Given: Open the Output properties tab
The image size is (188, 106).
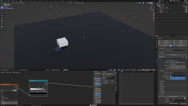Looking at the screenshot, I should point(157,43).
